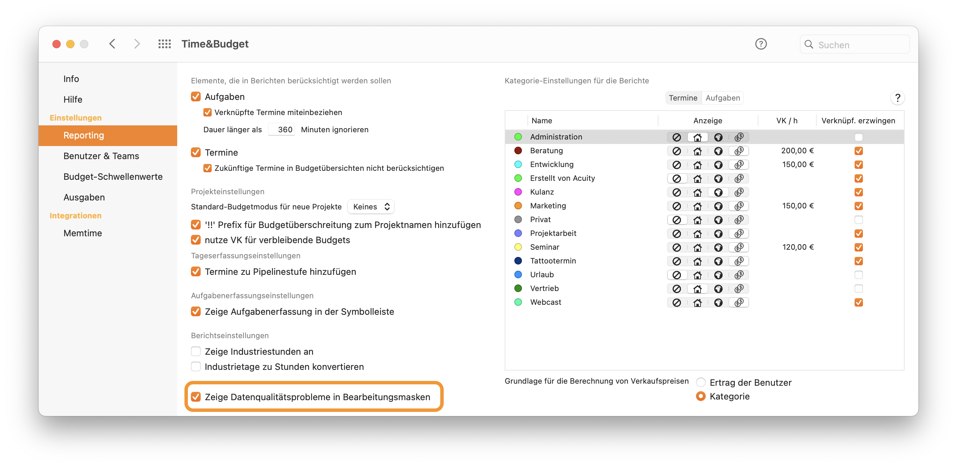Uncheck Verknüpf. erzwingen for Webcast
Image resolution: width=957 pixels, height=467 pixels.
tap(858, 302)
